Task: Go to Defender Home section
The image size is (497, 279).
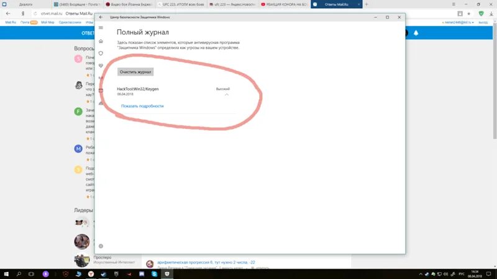Action: click(101, 41)
